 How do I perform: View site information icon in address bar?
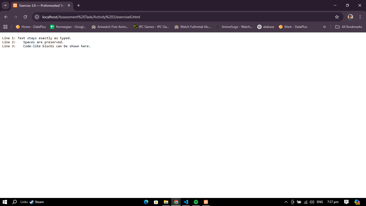[x=37, y=17]
